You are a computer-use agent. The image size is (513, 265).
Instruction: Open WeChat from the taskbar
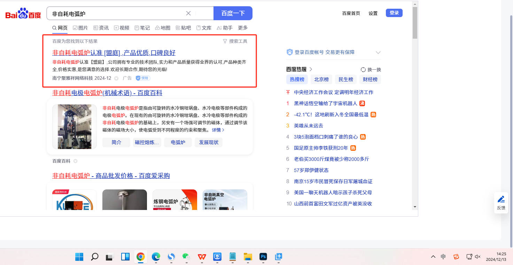186,257
